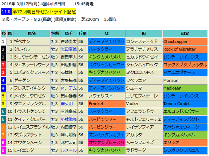Open jockey link ルメール
209x156 pixels.
click(69, 150)
